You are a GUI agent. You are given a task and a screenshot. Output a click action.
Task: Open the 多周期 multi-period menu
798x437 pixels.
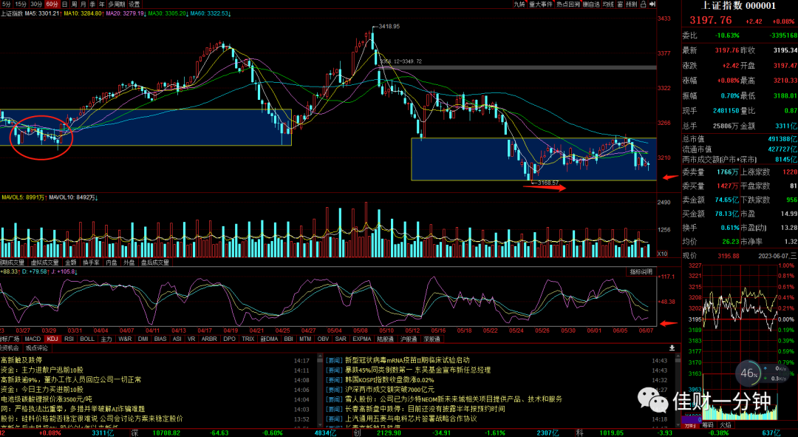click(116, 4)
